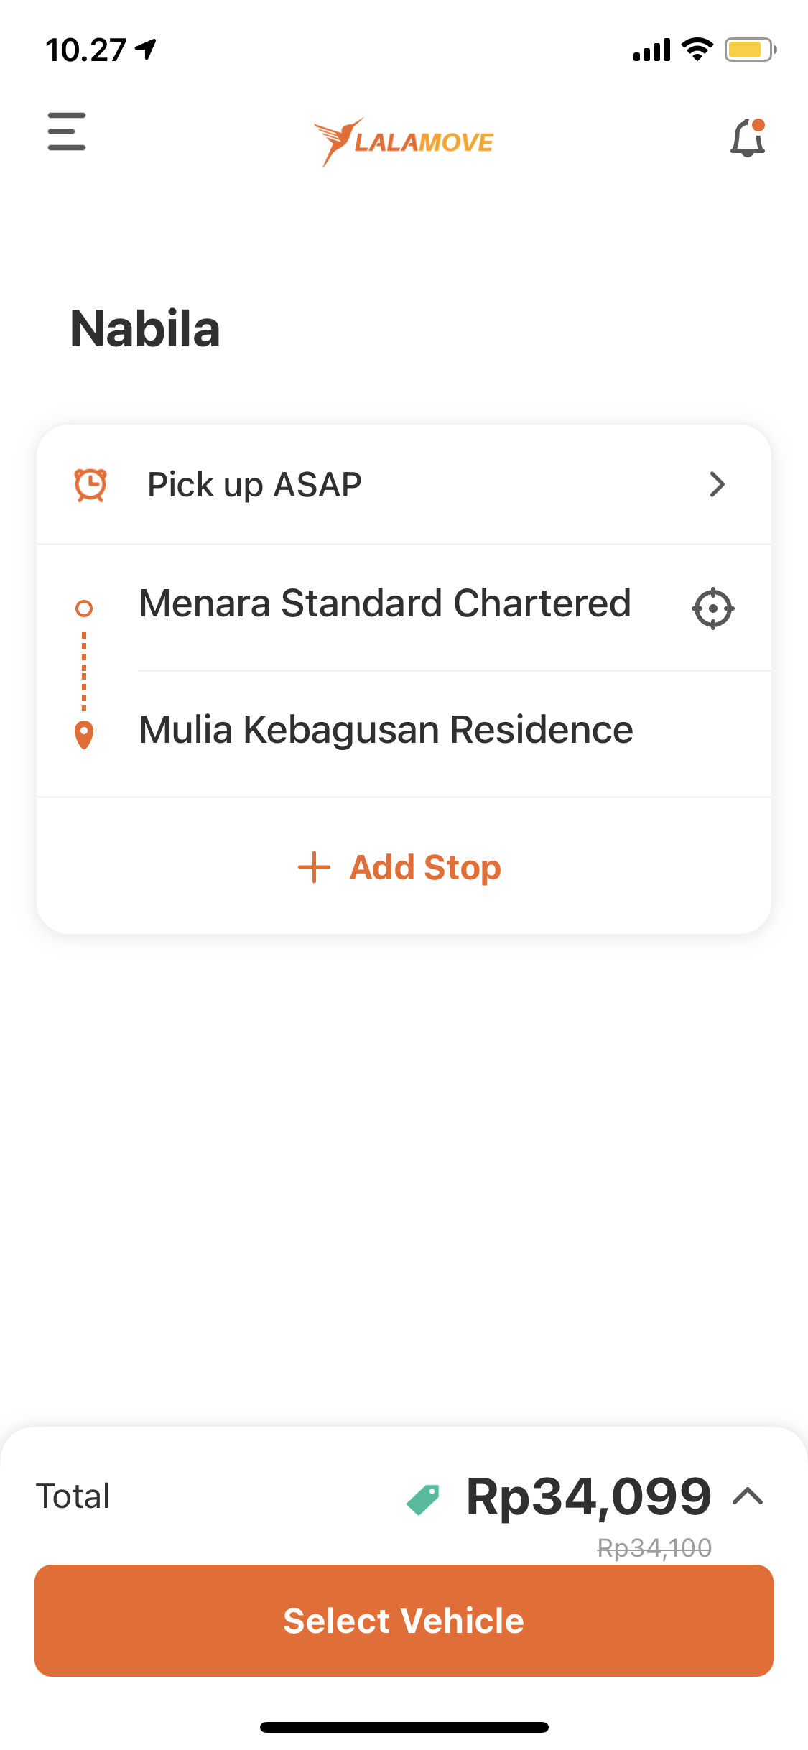808x1750 pixels.
Task: Tap the Total label
Action: [x=73, y=1496]
